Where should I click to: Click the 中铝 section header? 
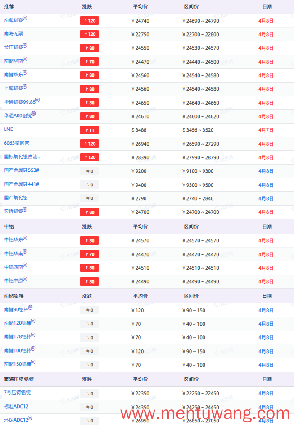click(9, 226)
